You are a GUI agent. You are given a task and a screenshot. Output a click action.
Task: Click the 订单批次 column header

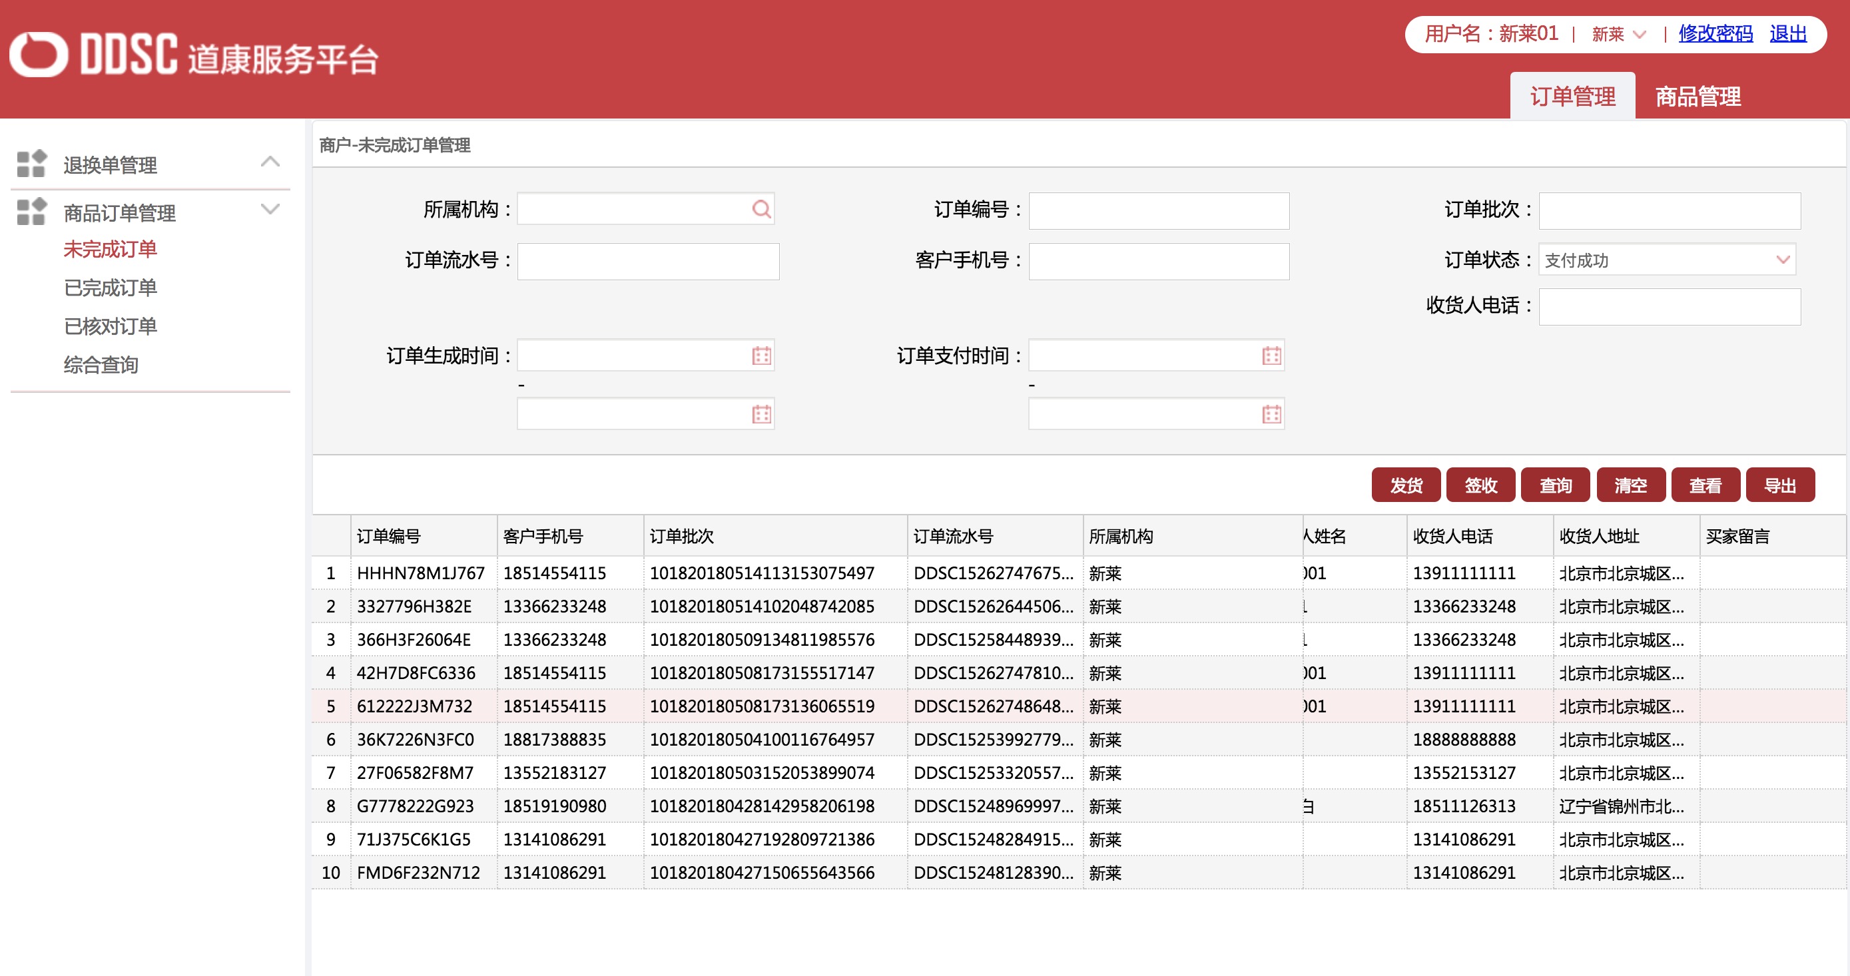[x=776, y=536]
